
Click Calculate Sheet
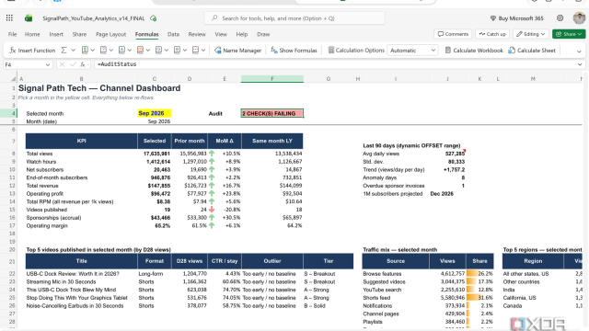point(532,51)
